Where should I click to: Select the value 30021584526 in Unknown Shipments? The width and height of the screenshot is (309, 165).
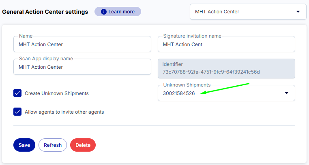(179, 93)
